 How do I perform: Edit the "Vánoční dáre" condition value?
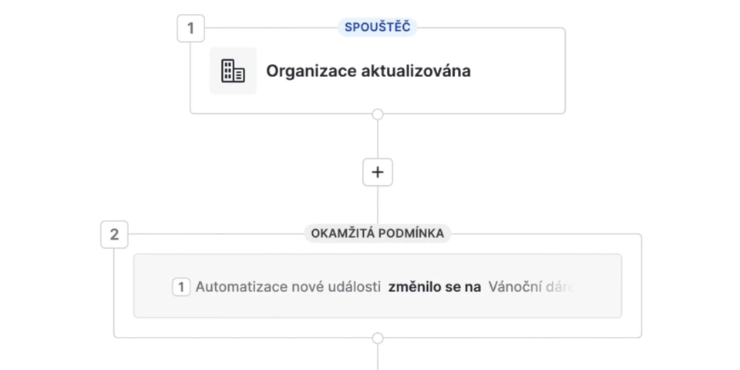coord(531,287)
